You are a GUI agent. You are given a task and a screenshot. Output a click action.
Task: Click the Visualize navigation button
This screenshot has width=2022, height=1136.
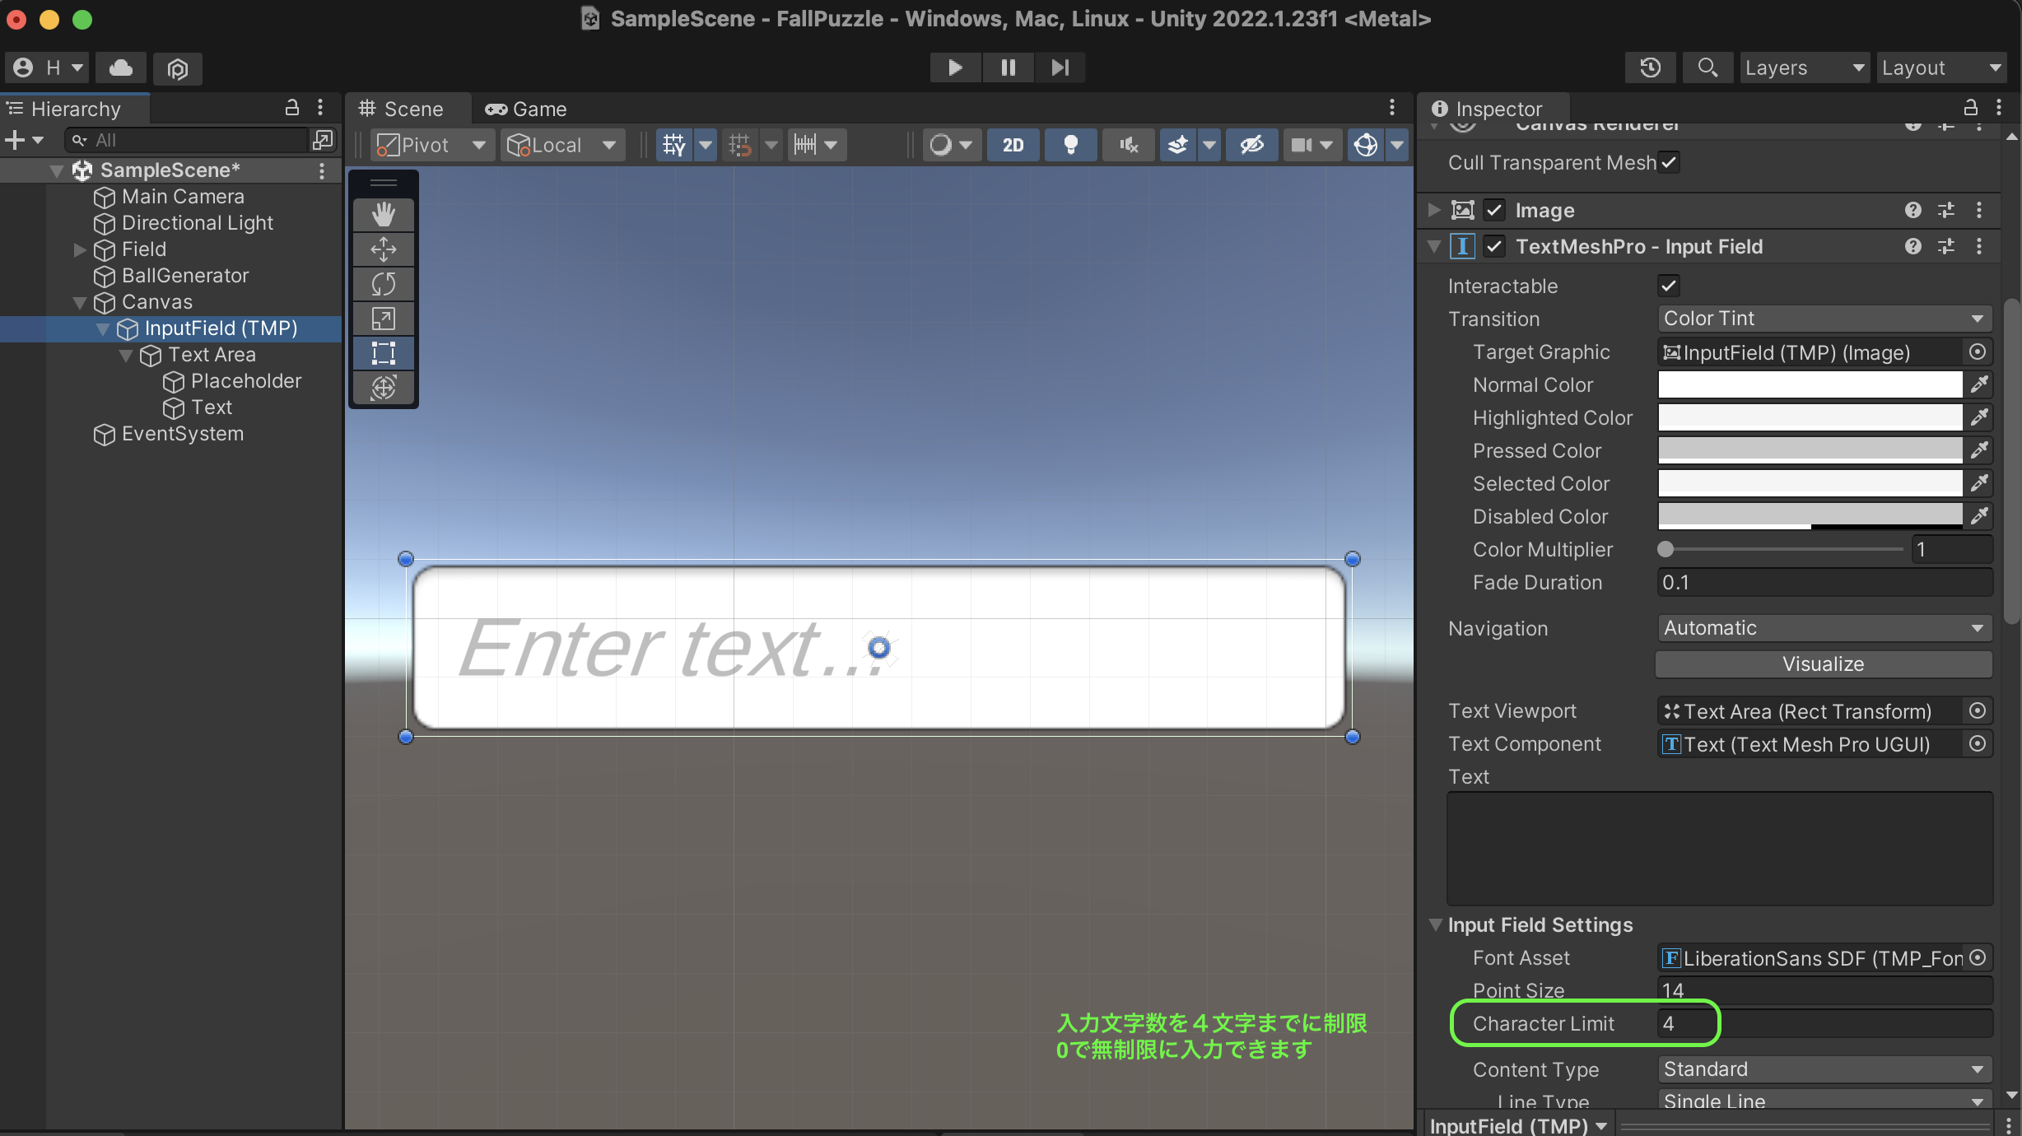coord(1824,664)
